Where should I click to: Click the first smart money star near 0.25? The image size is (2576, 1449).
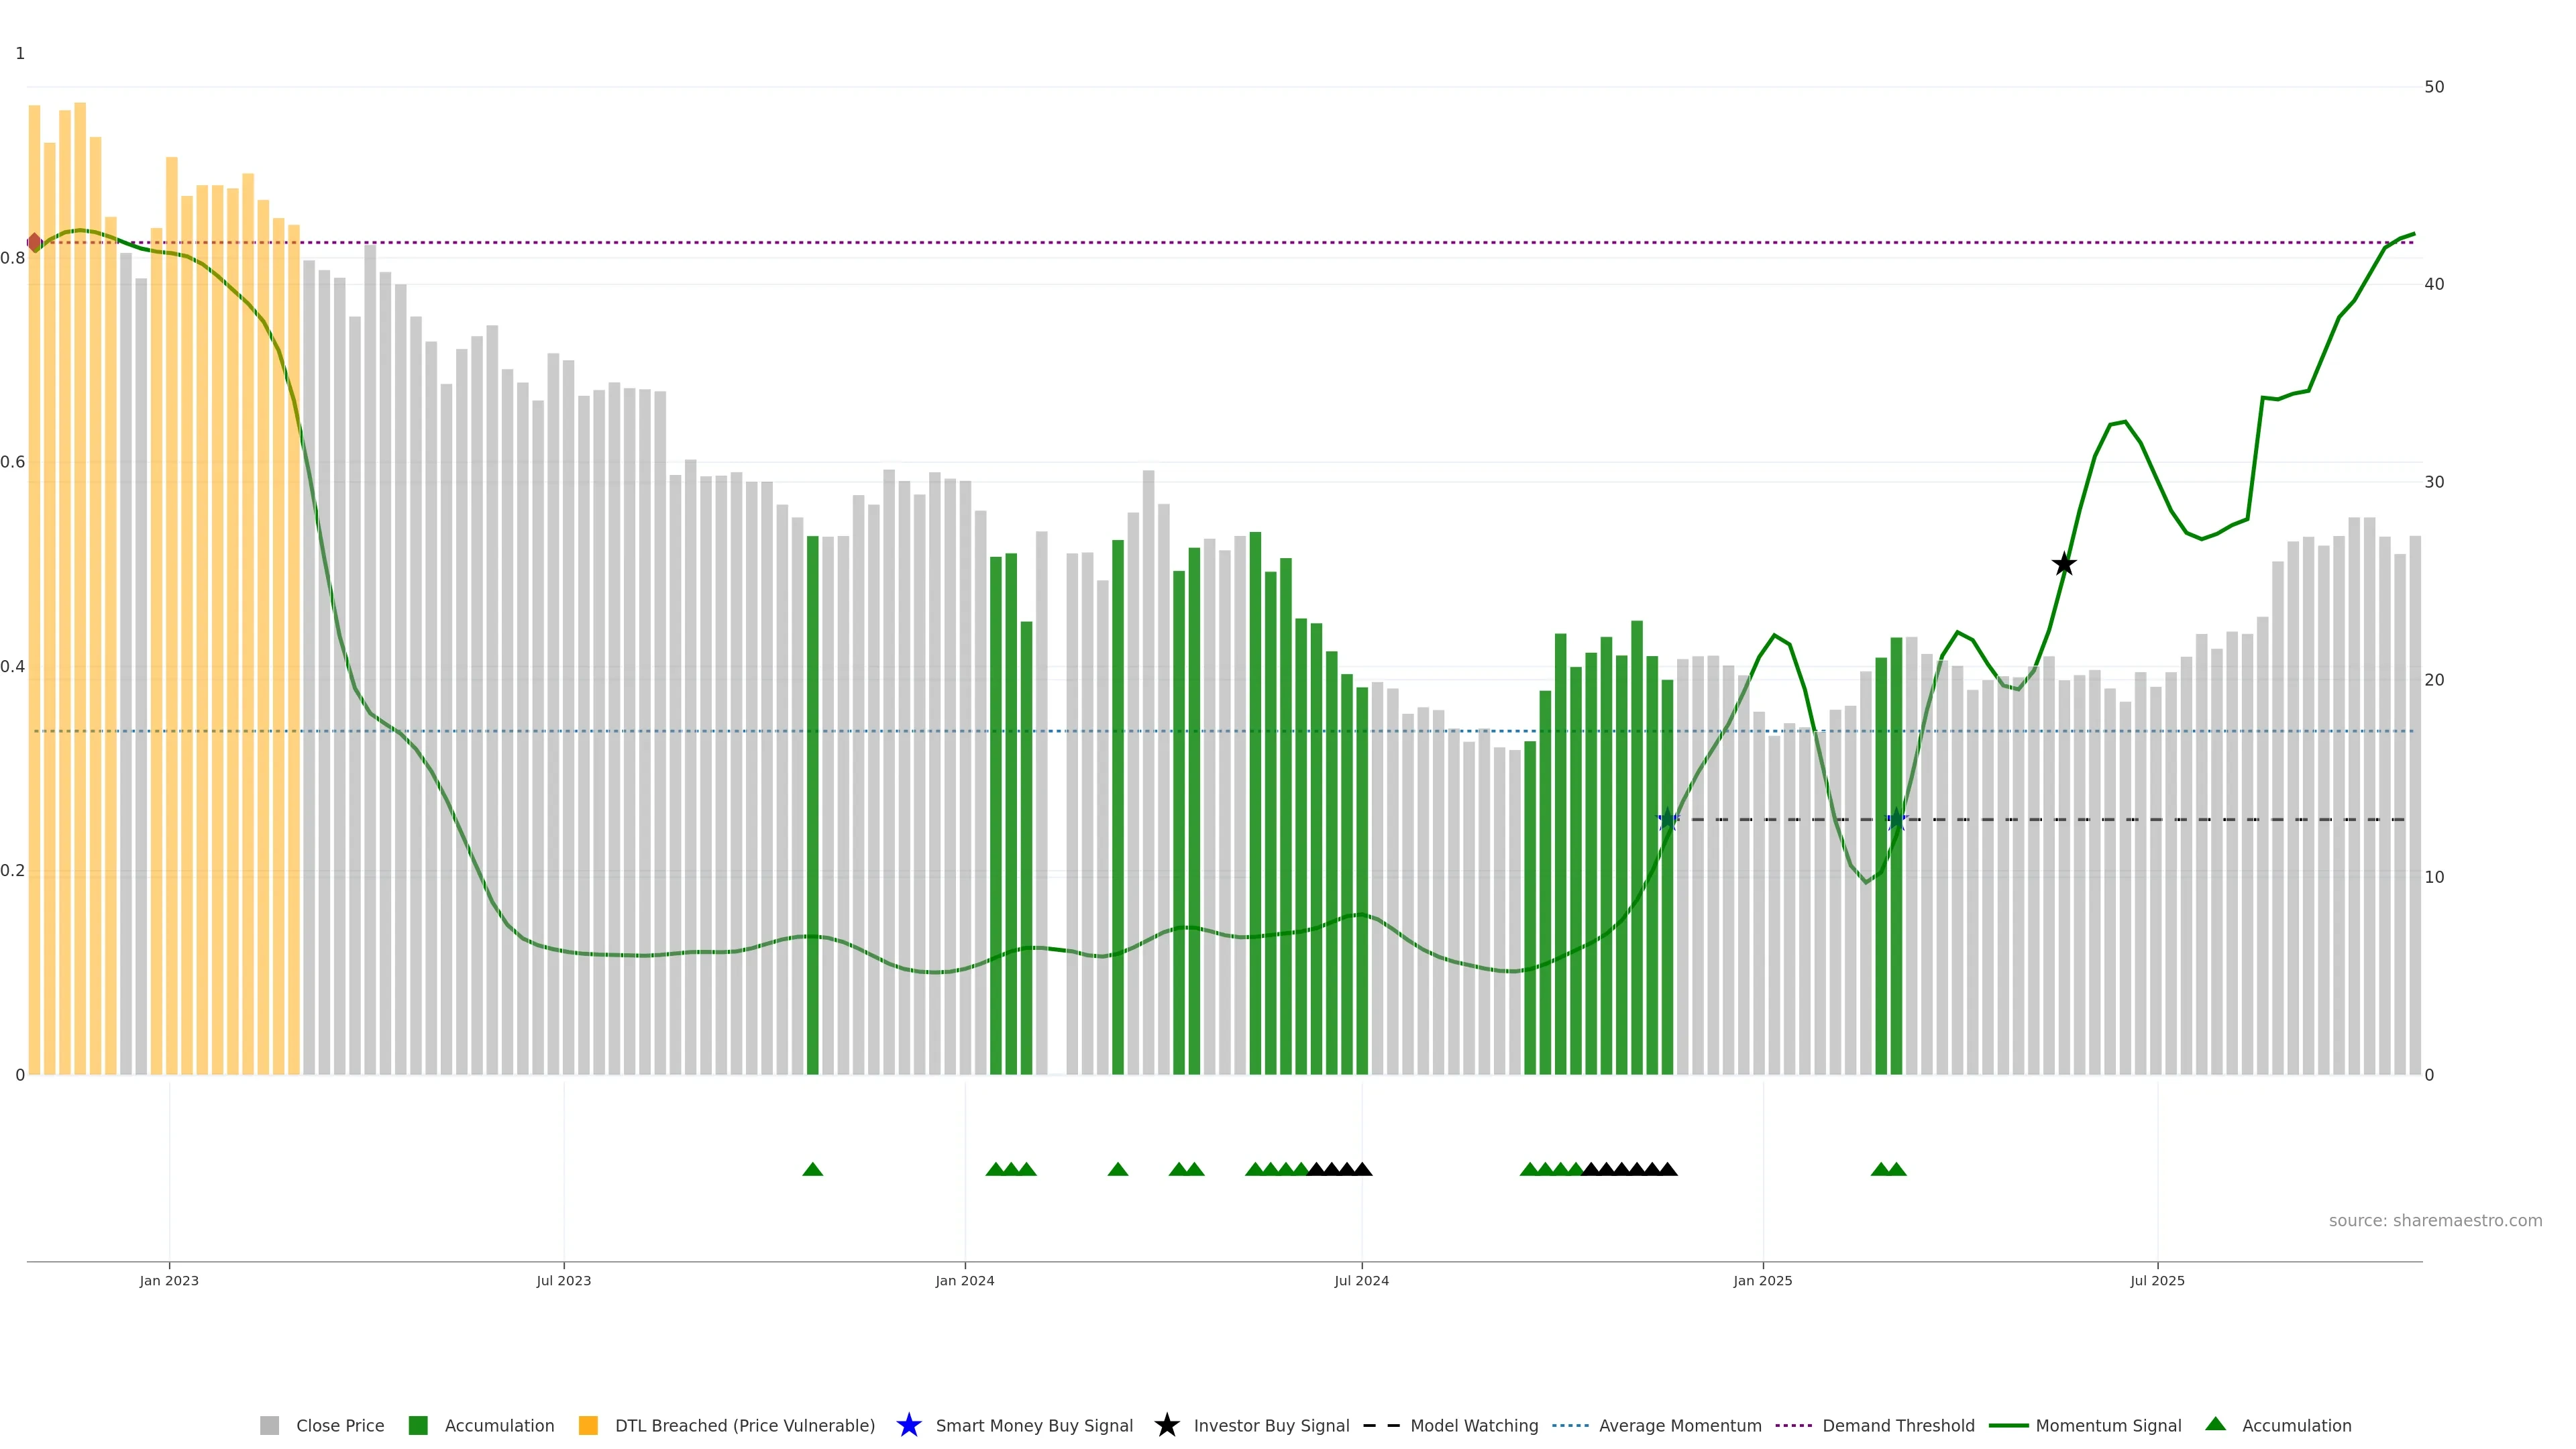pyautogui.click(x=1667, y=820)
